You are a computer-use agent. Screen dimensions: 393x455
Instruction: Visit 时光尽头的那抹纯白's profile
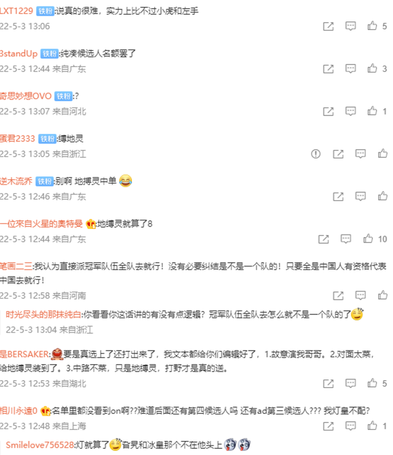click(43, 314)
